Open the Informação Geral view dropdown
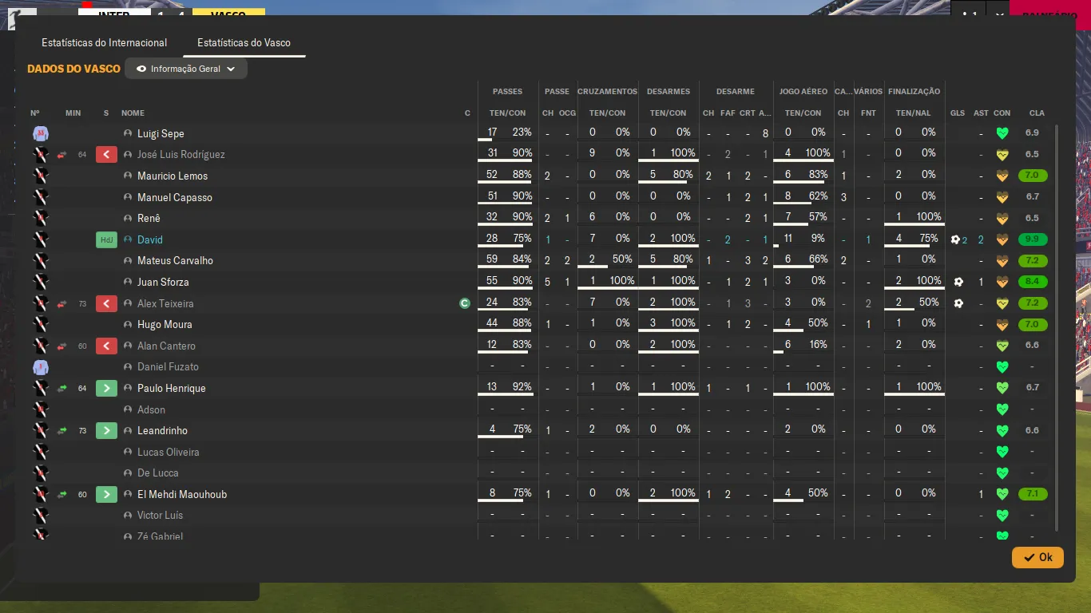 [x=186, y=69]
